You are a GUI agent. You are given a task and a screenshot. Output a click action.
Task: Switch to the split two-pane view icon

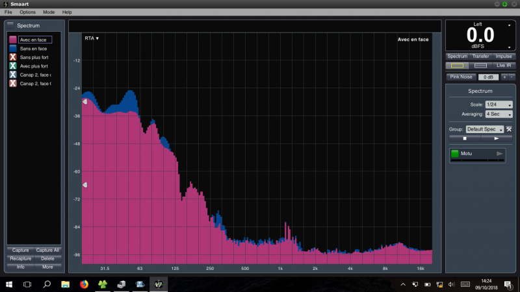point(480,66)
